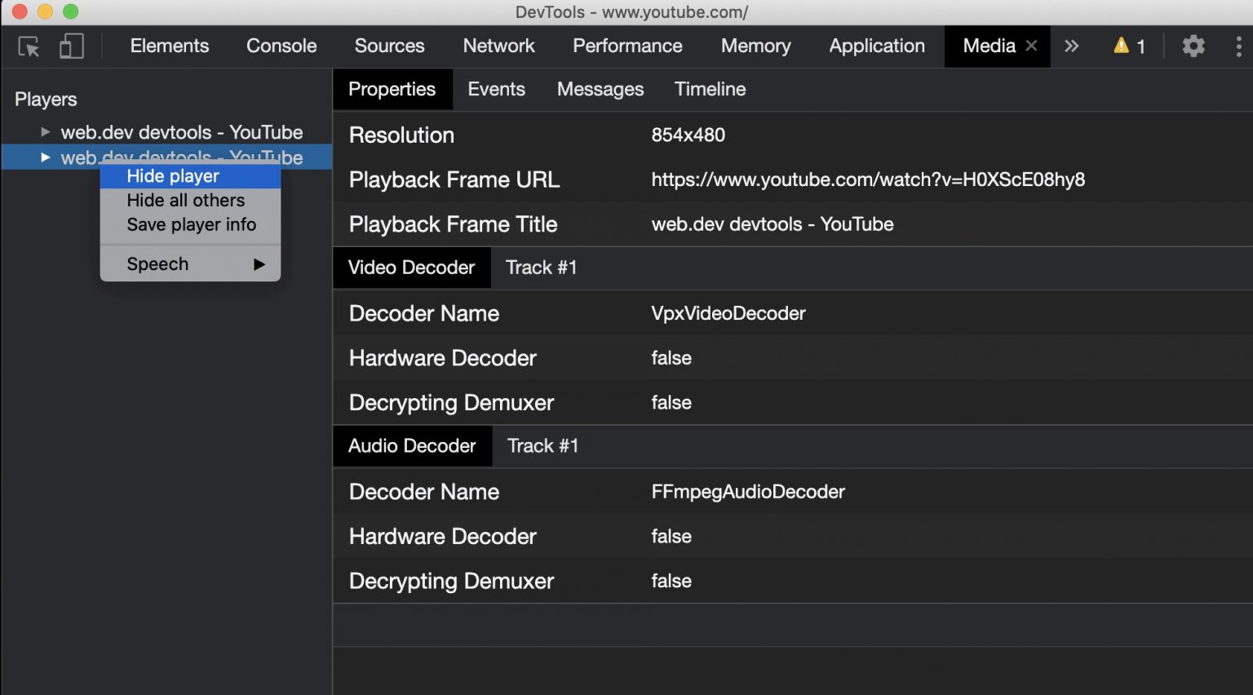View the Timeline tab
The image size is (1253, 695).
[x=710, y=89]
